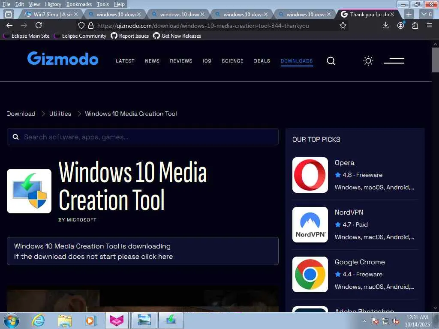Open the Report Issues bookmark
The image size is (439, 329).
(x=130, y=36)
